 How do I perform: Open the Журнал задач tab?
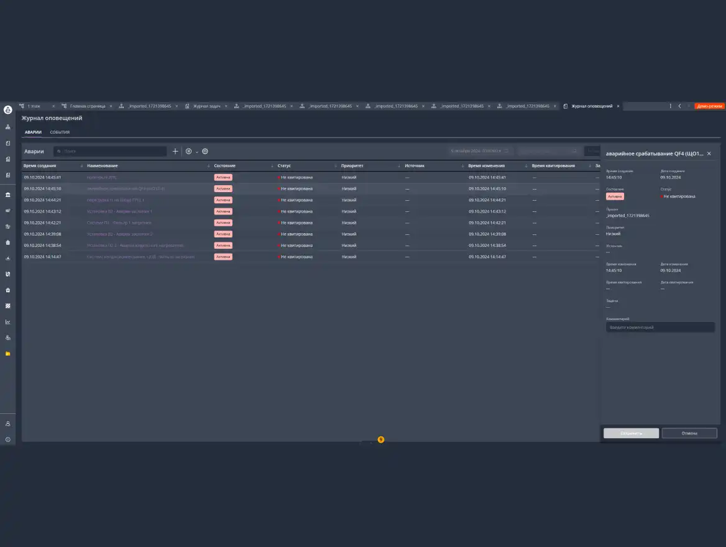tap(206, 106)
